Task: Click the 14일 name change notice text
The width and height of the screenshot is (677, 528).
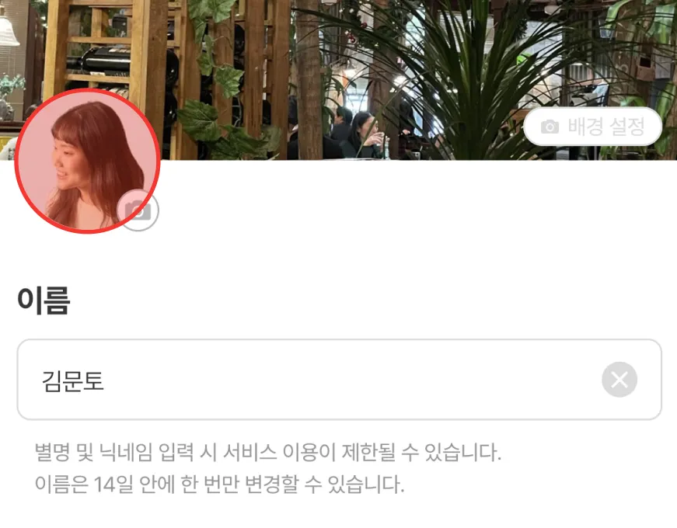Action: (219, 485)
